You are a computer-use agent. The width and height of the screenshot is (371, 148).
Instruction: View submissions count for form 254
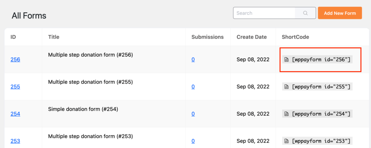pos(193,114)
